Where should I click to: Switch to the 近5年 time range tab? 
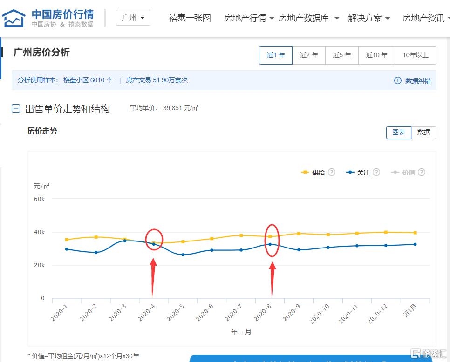(341, 55)
